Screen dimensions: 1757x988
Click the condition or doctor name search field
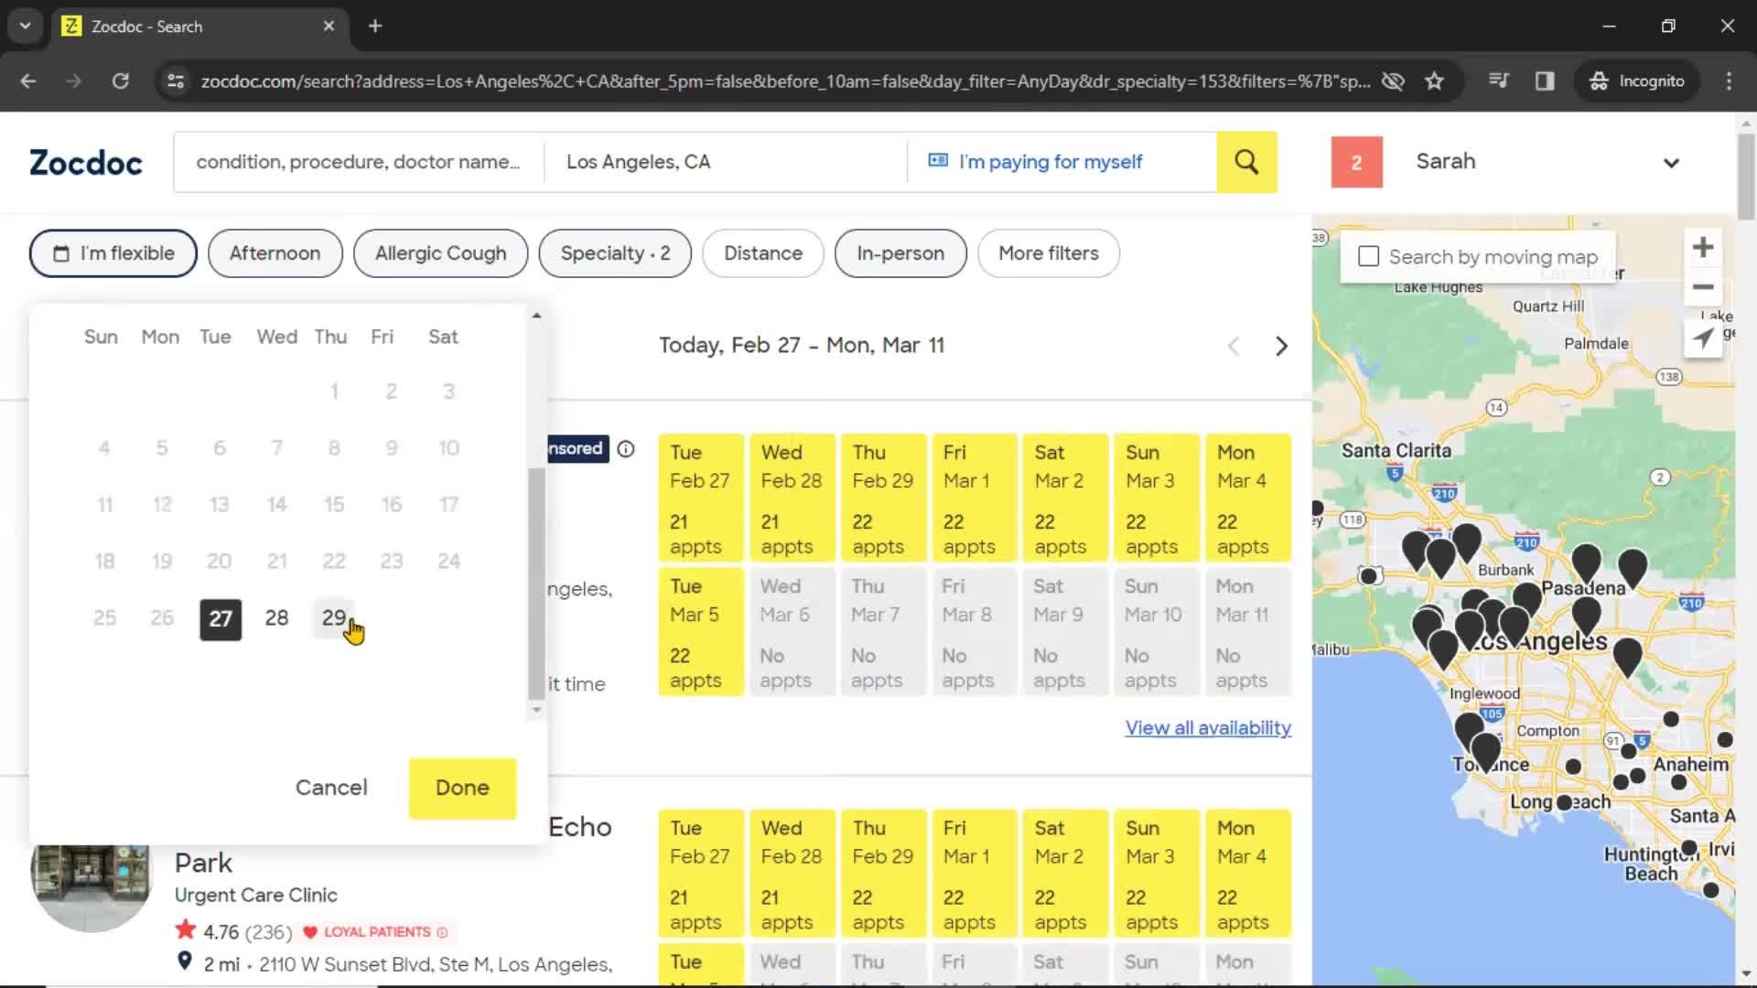click(359, 162)
